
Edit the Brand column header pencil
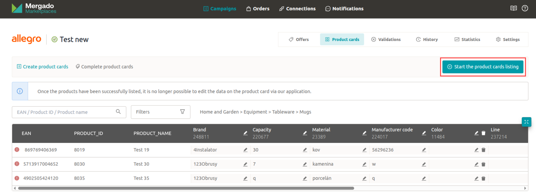(245, 133)
